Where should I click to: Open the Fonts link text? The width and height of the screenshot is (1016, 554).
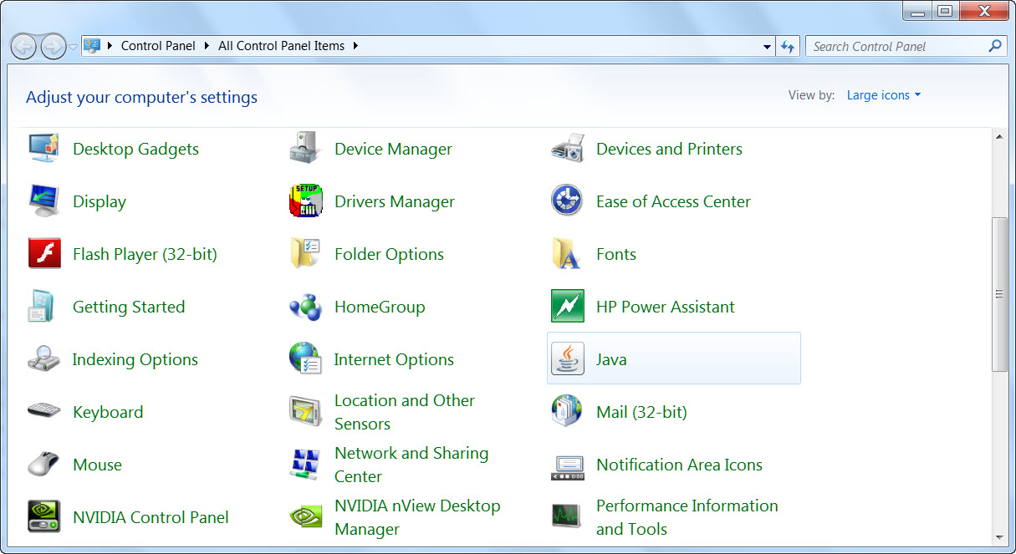pos(616,254)
